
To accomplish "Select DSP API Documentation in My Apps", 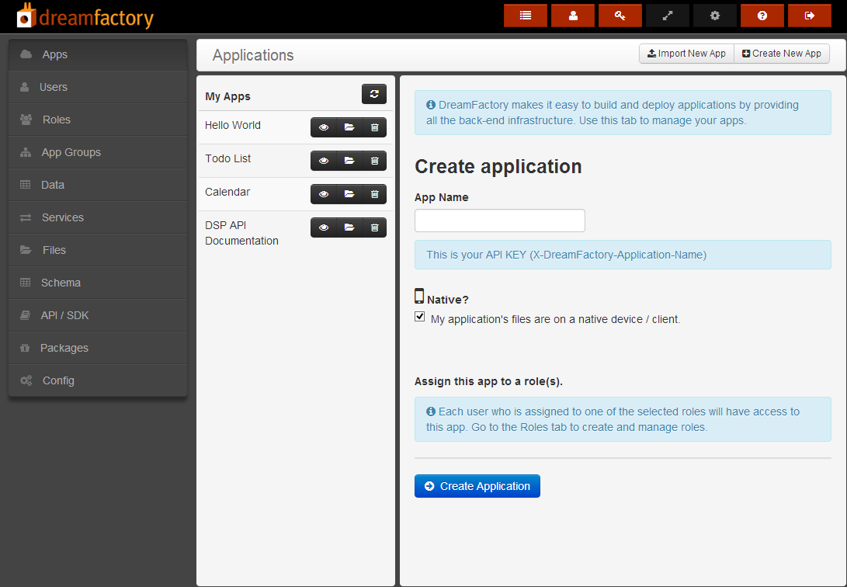I will [x=241, y=233].
